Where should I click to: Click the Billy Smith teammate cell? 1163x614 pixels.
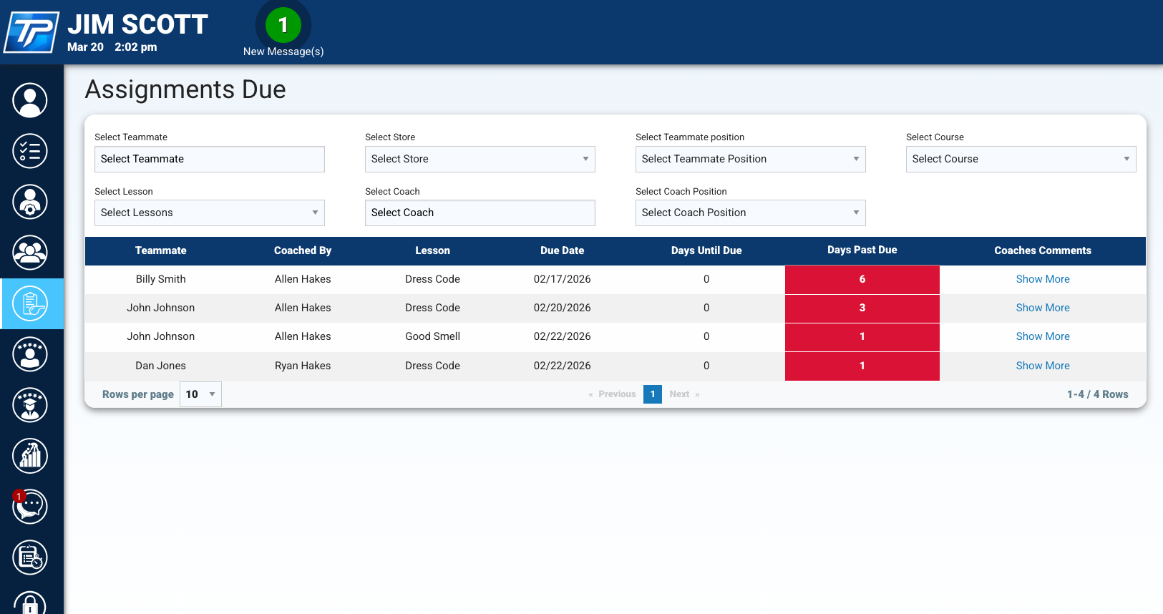tap(161, 279)
